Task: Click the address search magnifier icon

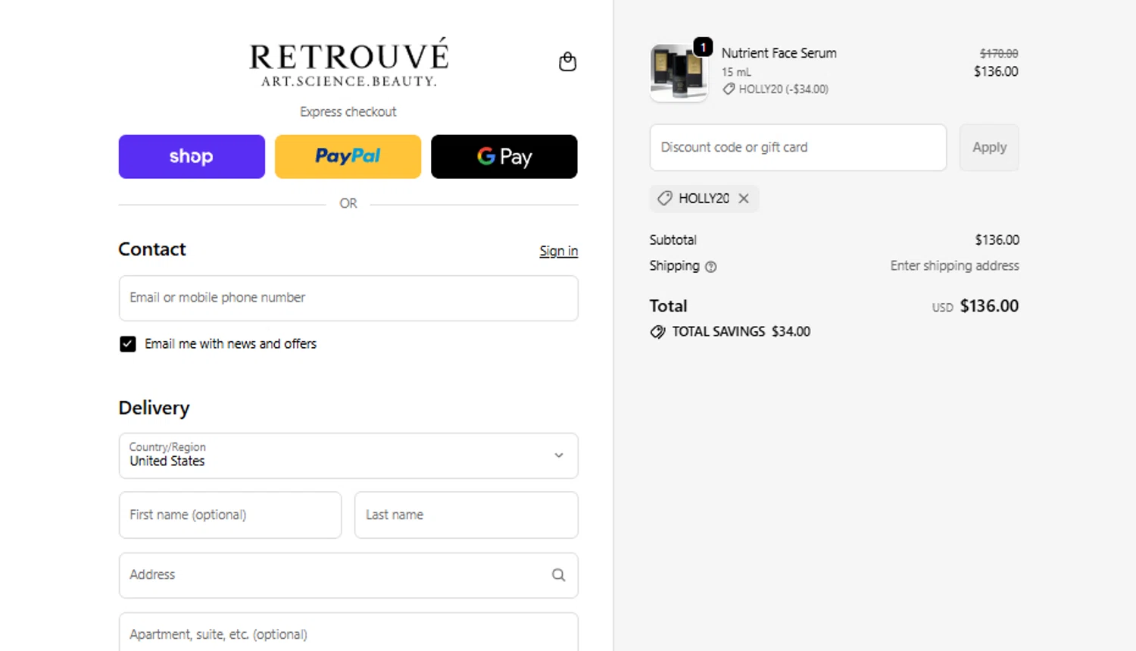Action: [558, 575]
